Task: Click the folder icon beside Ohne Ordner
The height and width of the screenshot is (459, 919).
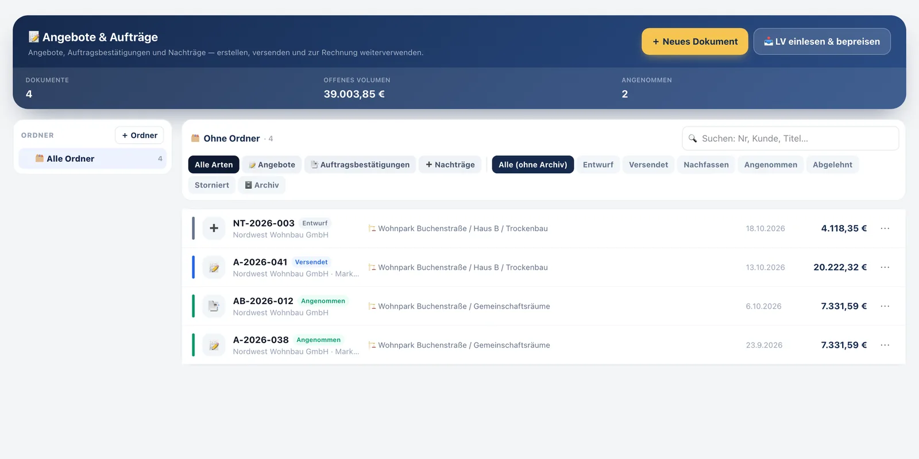Action: (195, 138)
